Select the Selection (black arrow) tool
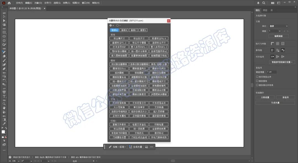Image resolution: width=298 pixels, height=163 pixels. [4, 16]
